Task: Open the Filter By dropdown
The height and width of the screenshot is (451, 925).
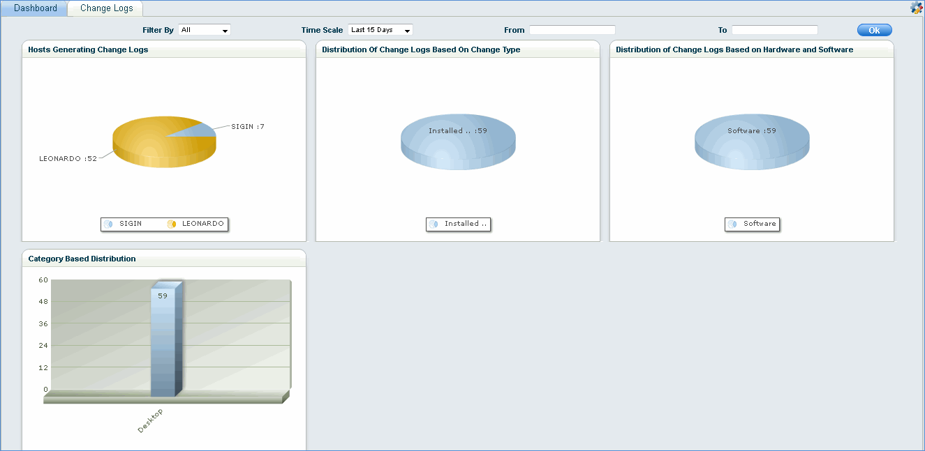Action: click(205, 30)
